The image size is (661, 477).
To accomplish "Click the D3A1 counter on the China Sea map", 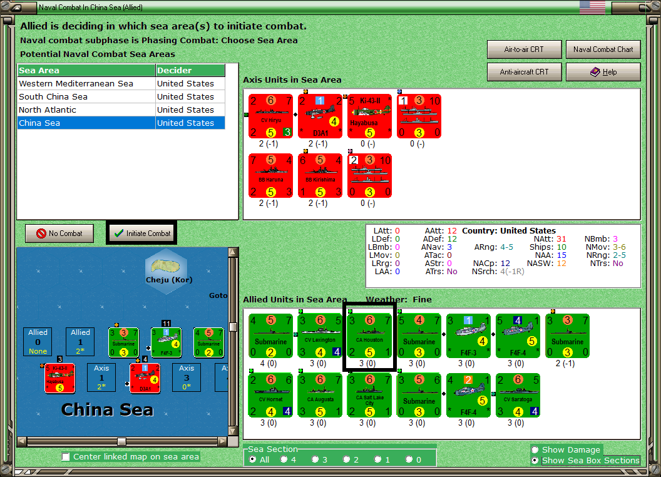I will tap(145, 378).
